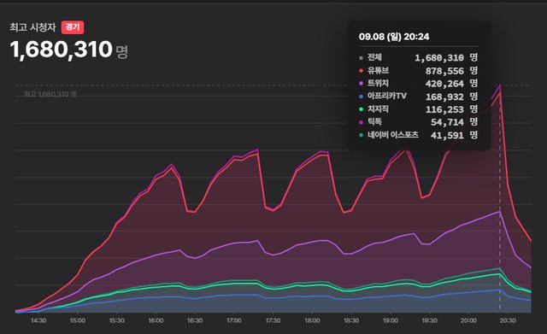Click the blue dot beside 아프리카TV
The image size is (547, 334).
(x=361, y=97)
